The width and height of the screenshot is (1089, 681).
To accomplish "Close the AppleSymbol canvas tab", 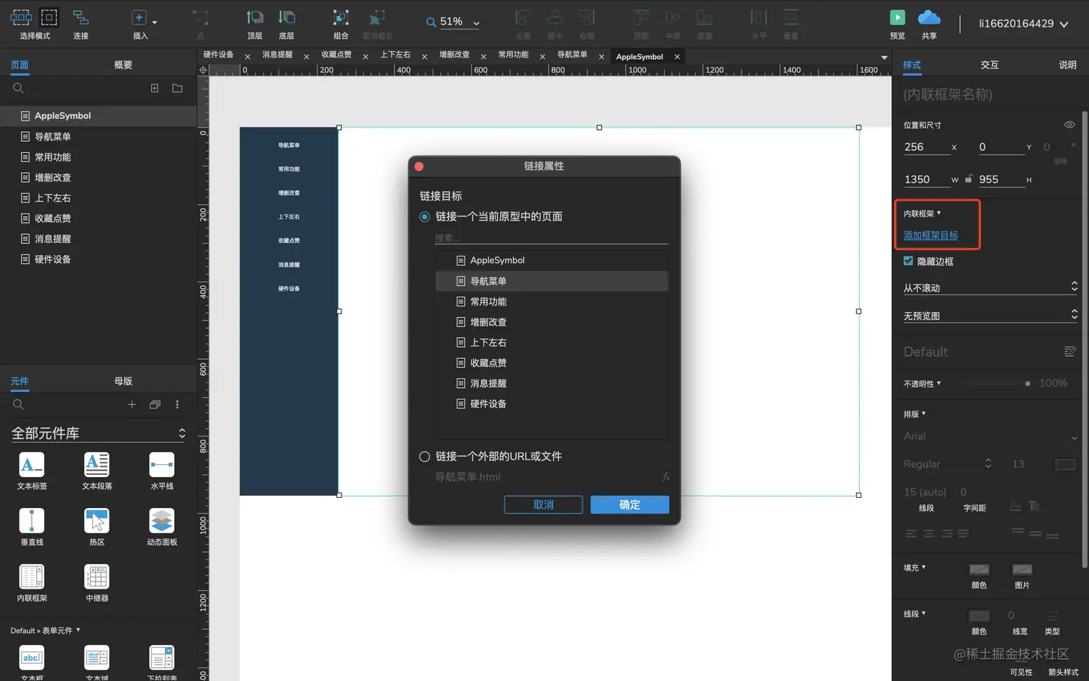I will pos(677,57).
